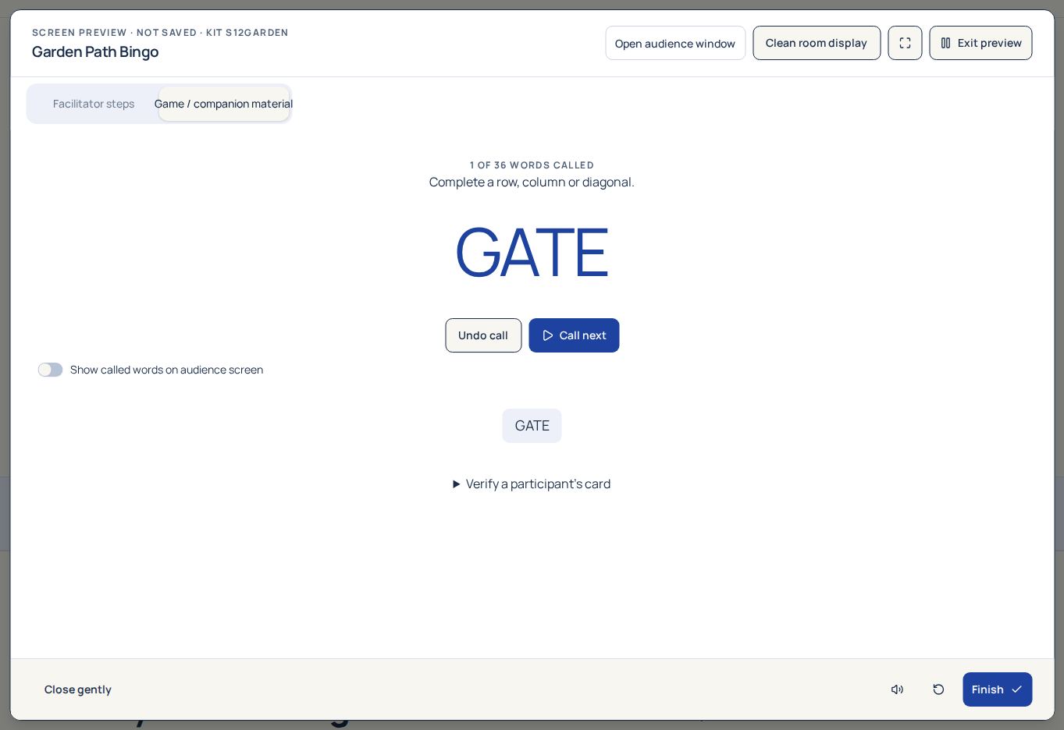Open the audience window
The height and width of the screenshot is (730, 1064).
tap(675, 43)
